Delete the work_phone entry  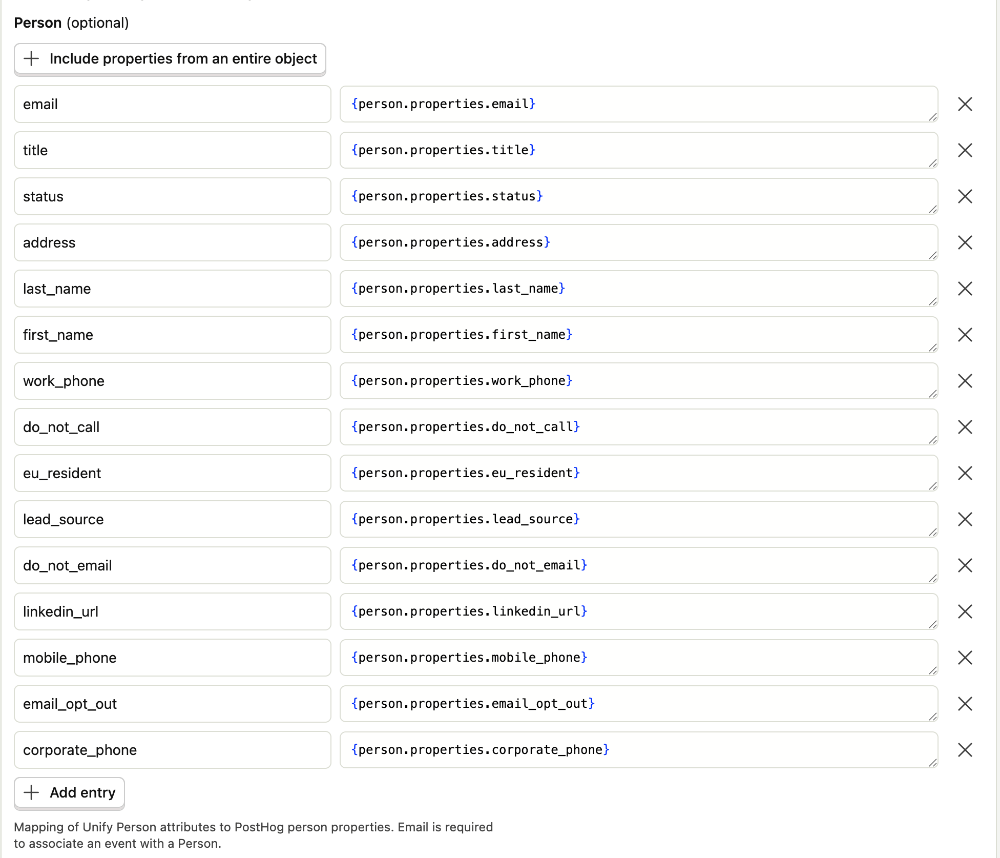pos(965,381)
